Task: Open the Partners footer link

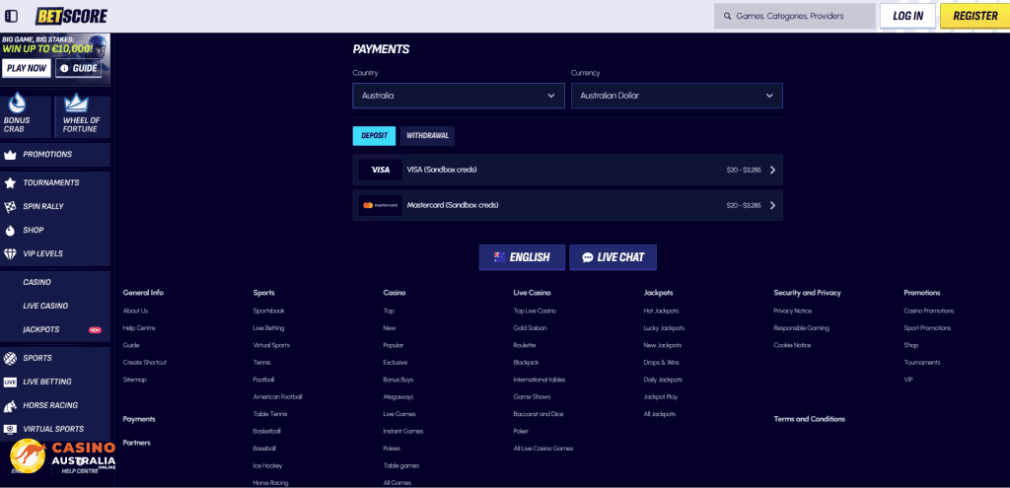Action: pos(136,443)
